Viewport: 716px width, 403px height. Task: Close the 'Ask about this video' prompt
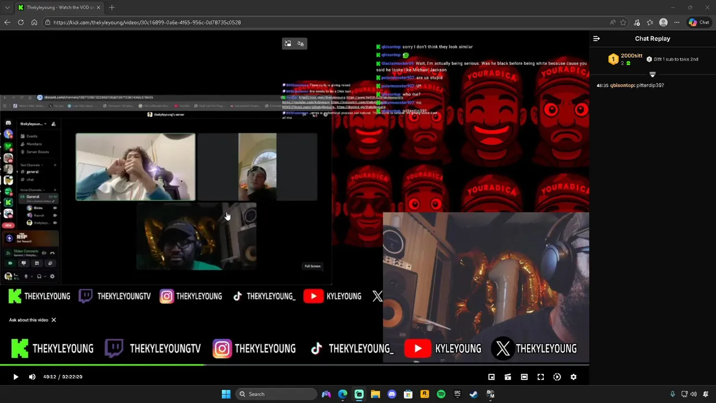coord(54,320)
